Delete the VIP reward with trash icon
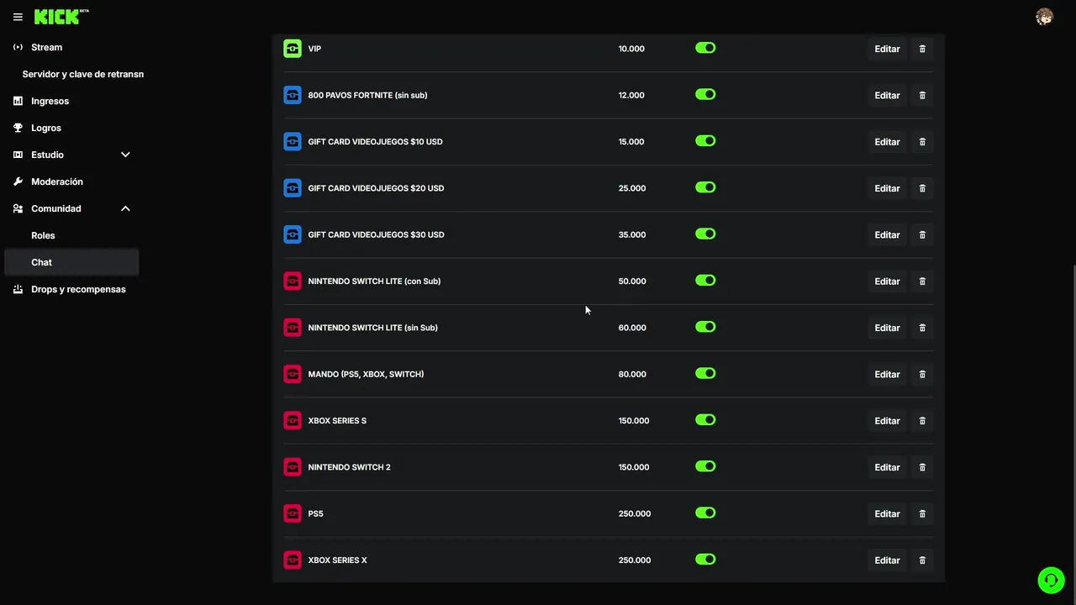This screenshot has height=605, width=1076. pyautogui.click(x=922, y=49)
